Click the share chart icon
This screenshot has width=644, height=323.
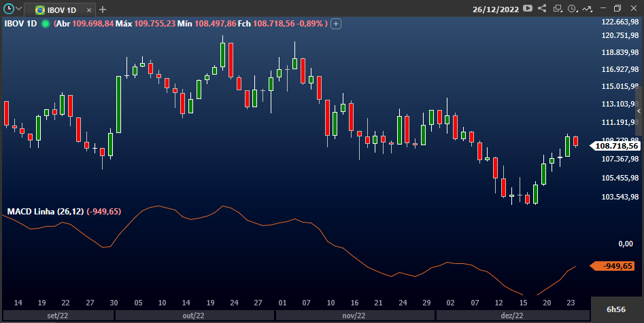pyautogui.click(x=542, y=8)
